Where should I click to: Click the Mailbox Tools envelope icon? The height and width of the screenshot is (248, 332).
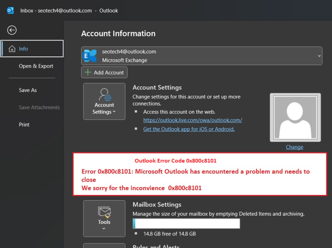click(104, 212)
